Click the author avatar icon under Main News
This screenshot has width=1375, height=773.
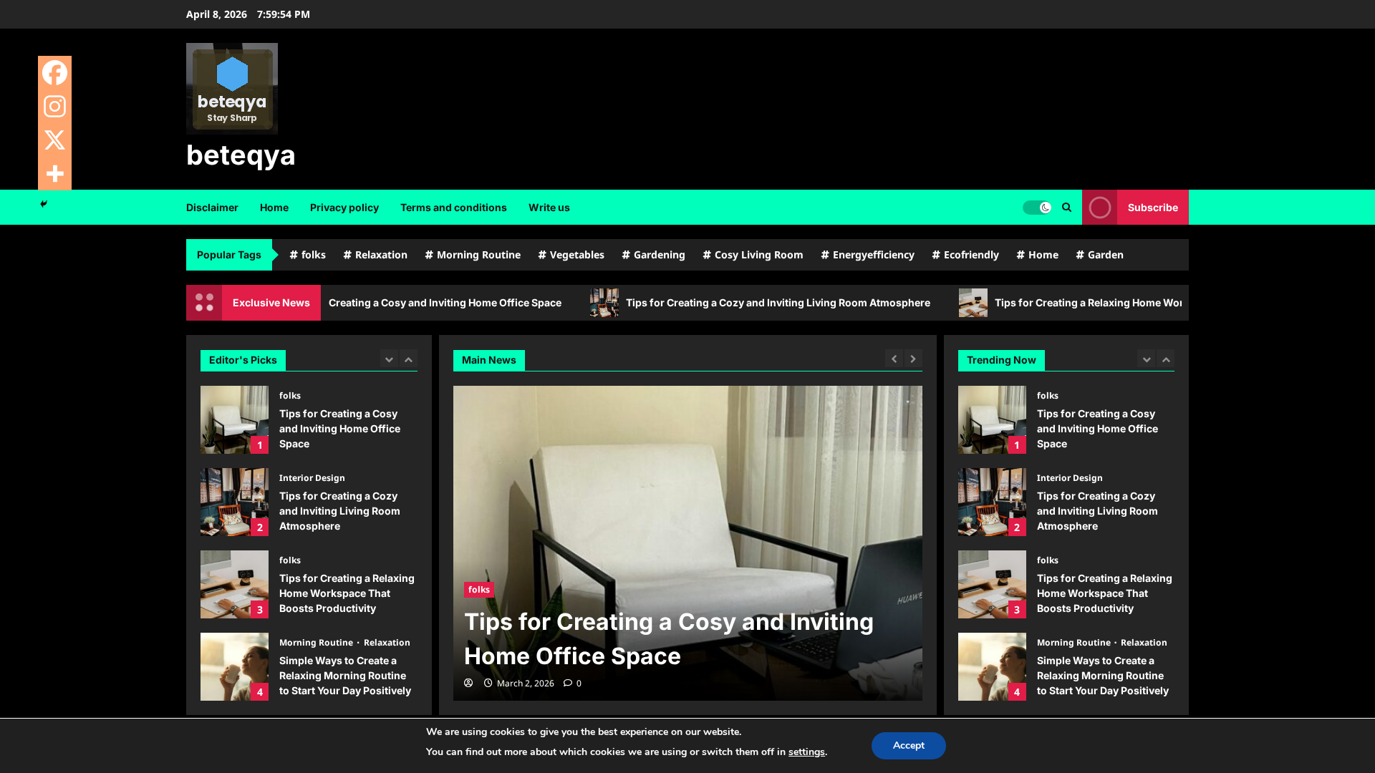(x=469, y=683)
